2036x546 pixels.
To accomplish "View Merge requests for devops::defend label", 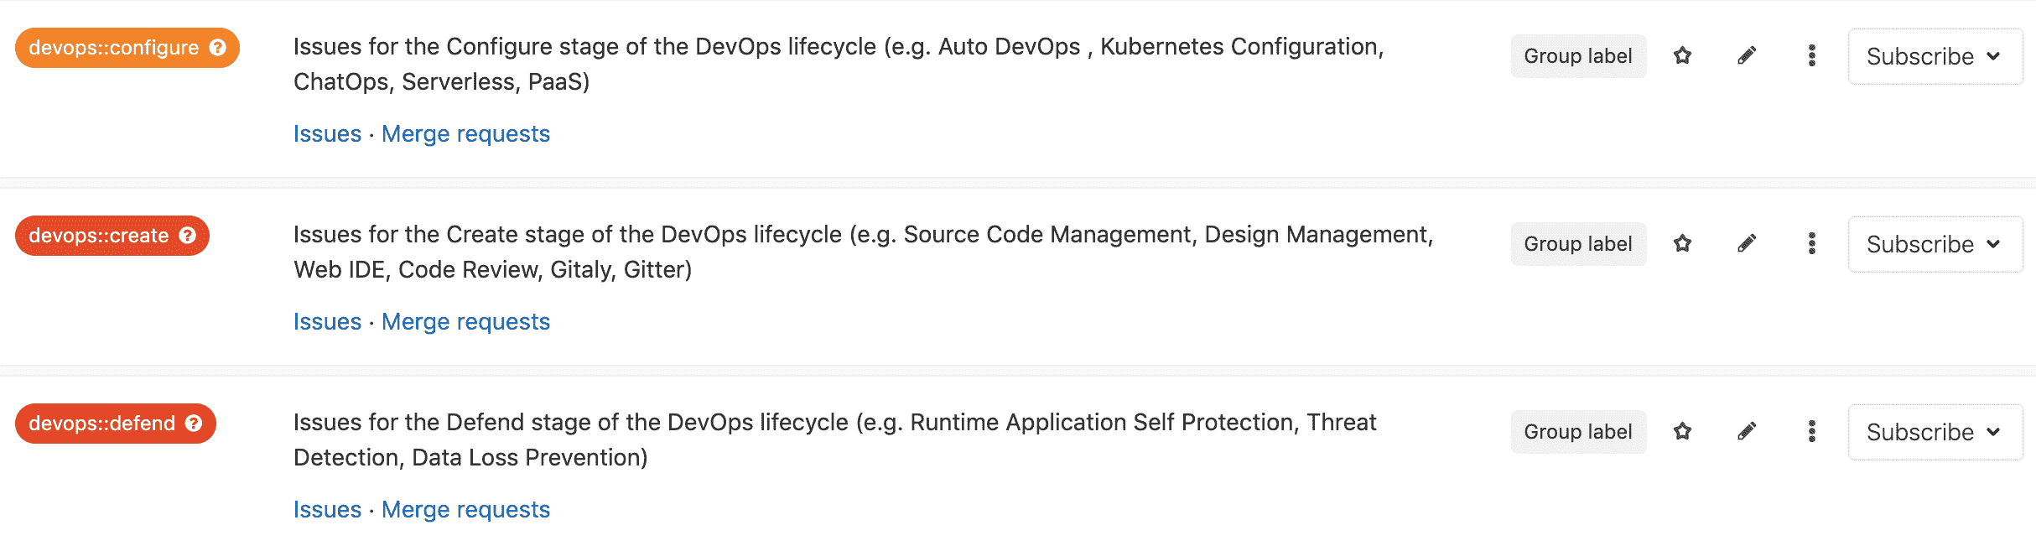I will (x=465, y=510).
